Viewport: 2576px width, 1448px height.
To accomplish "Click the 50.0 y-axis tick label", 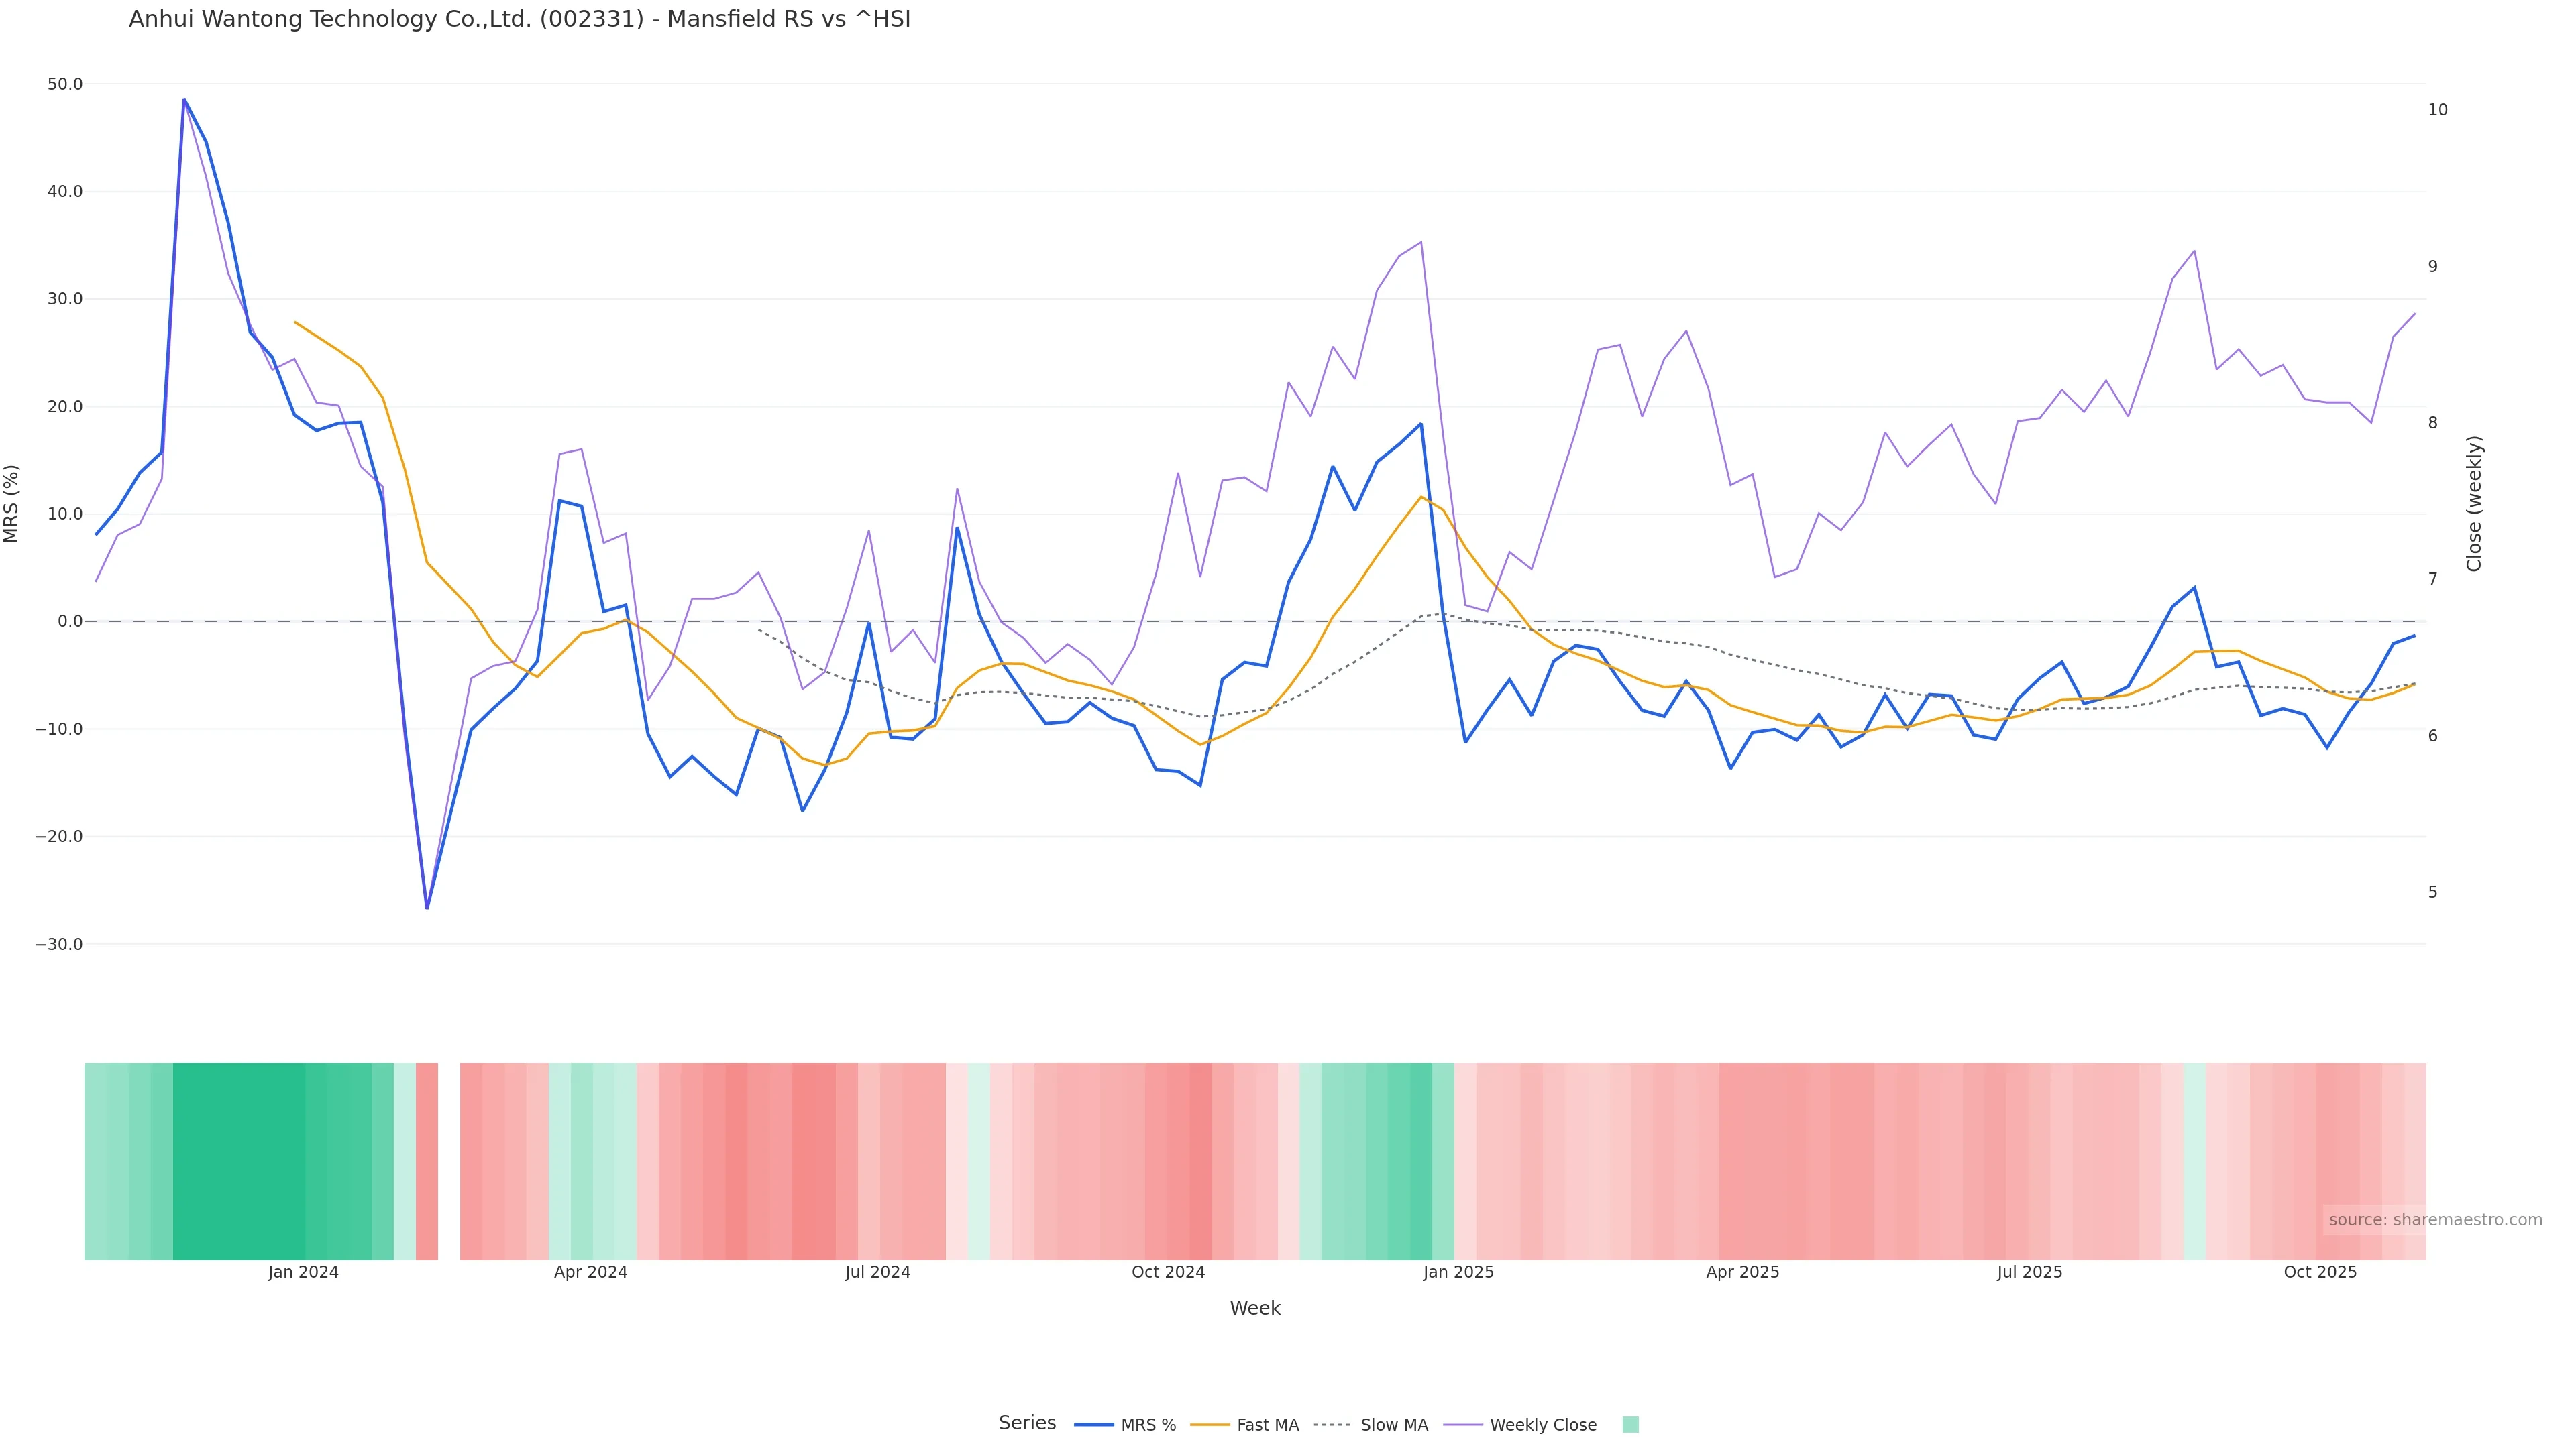I will point(65,84).
